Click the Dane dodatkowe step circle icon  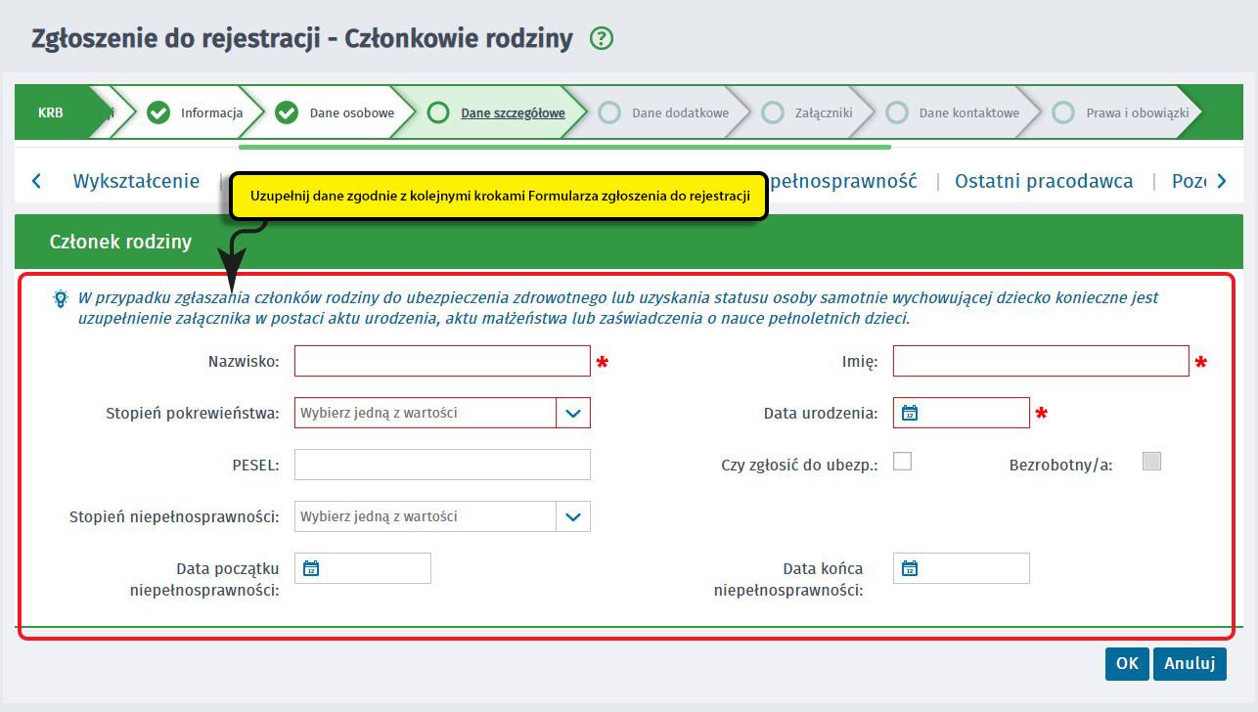609,112
